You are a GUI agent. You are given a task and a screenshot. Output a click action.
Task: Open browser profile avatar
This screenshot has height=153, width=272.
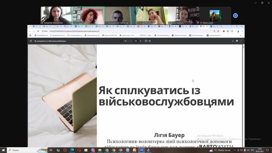(238, 31)
